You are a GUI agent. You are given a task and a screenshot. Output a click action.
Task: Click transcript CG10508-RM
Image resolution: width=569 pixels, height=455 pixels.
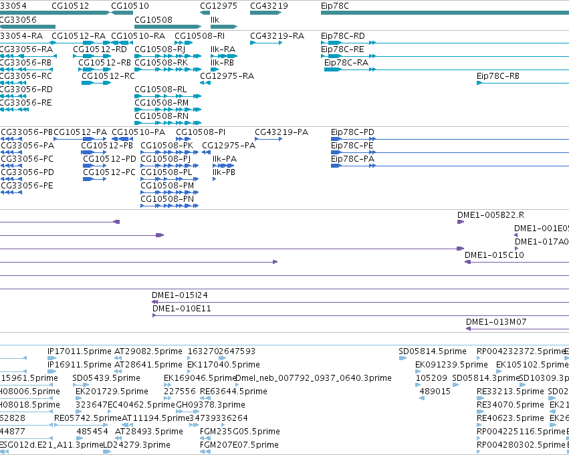[x=162, y=103]
